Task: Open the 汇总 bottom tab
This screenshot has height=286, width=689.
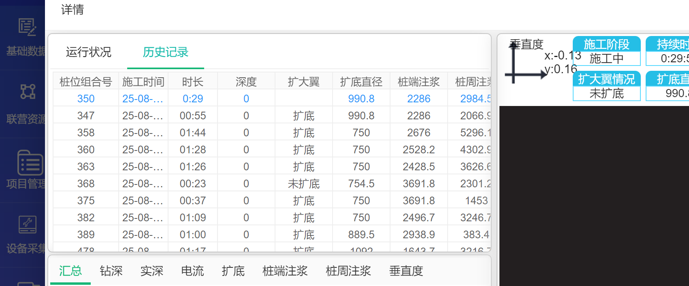Action: (70, 271)
